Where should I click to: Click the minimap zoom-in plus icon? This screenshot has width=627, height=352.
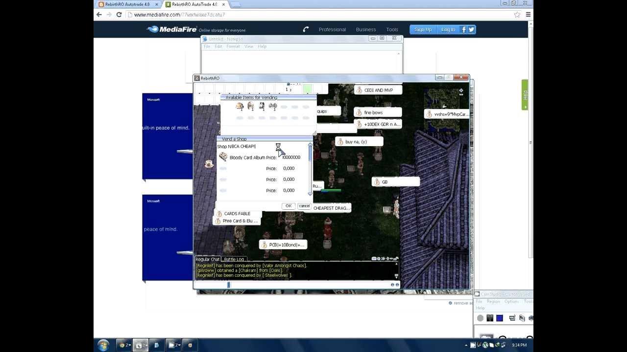(461, 91)
